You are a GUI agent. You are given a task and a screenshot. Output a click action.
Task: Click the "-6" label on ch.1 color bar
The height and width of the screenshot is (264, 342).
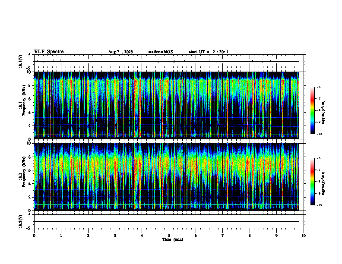(x=319, y=87)
